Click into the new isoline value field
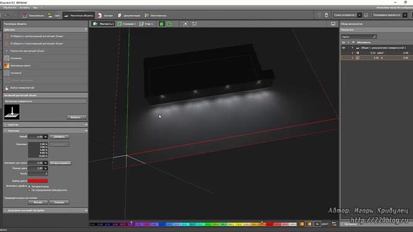Image resolution: width=413 pixels, height=232 pixels. pyautogui.click(x=37, y=137)
